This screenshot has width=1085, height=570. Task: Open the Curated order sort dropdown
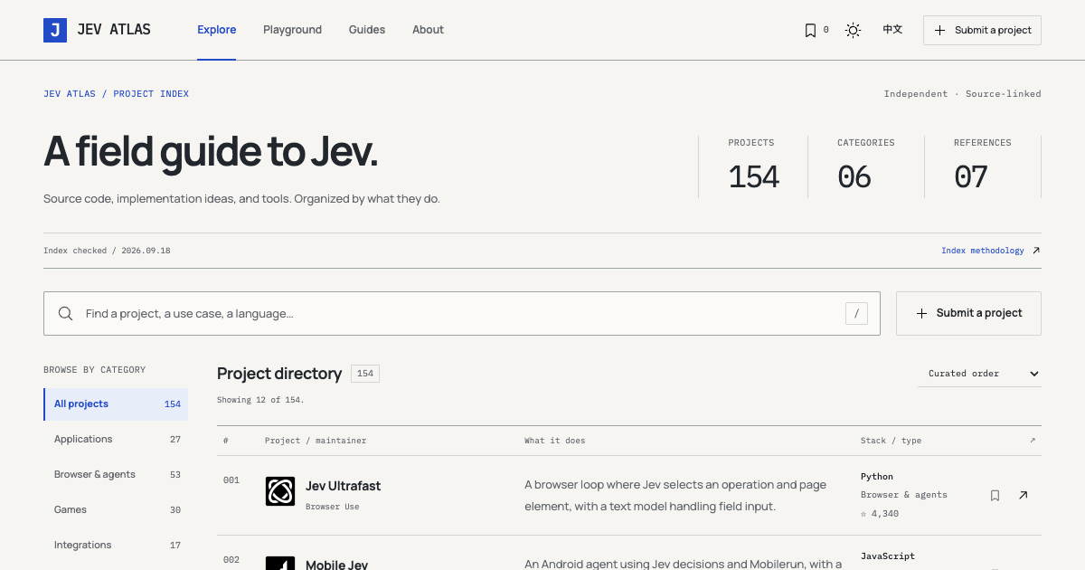point(979,374)
